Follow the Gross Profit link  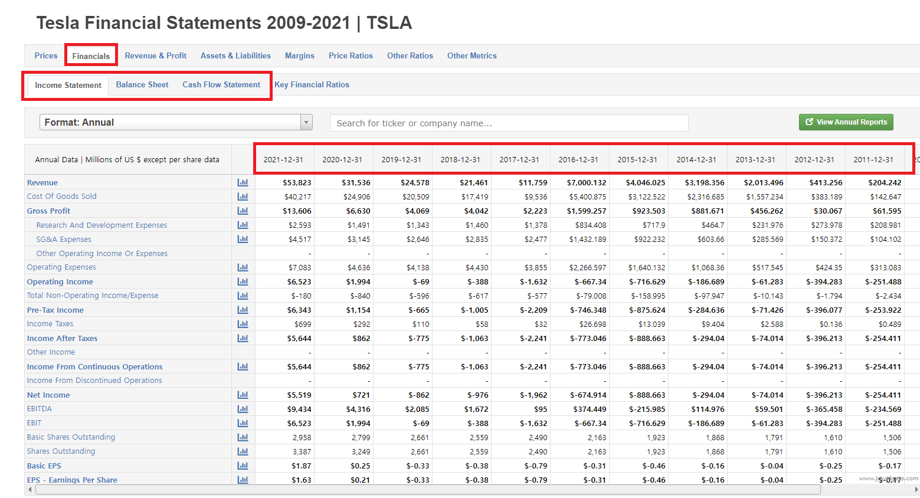coord(48,211)
